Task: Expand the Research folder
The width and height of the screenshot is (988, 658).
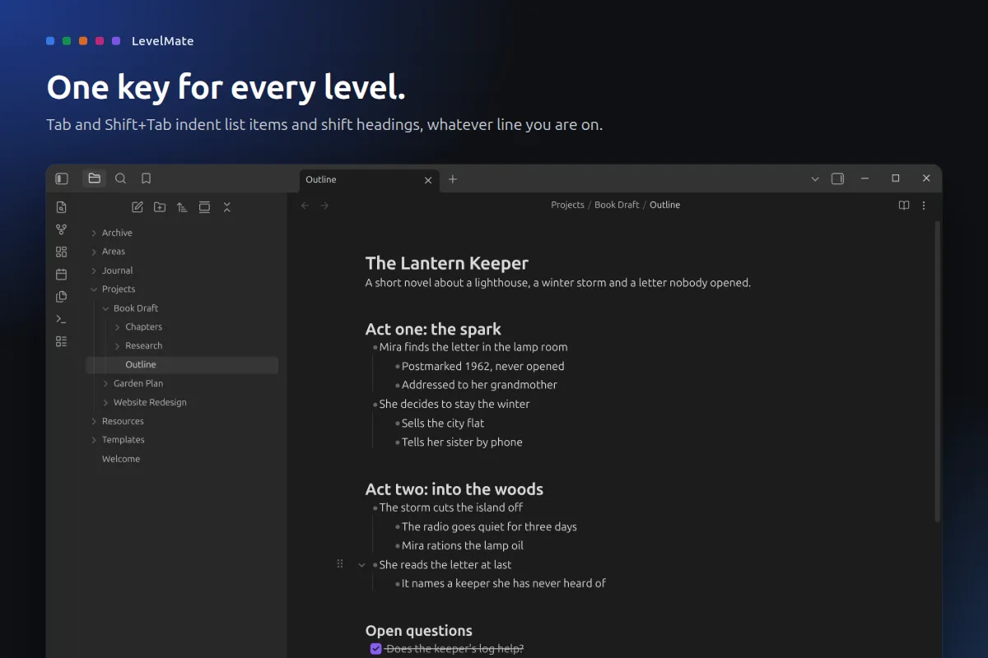Action: [x=117, y=346]
